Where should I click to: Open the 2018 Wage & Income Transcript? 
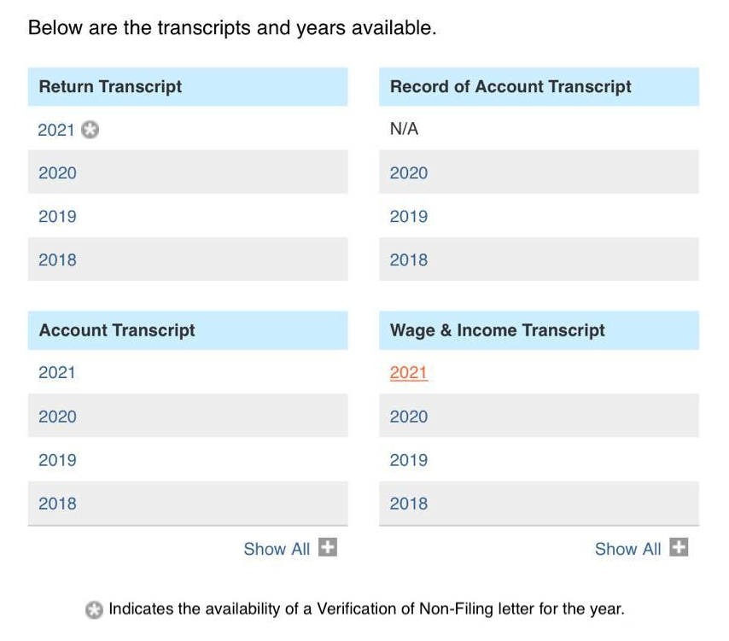408,504
